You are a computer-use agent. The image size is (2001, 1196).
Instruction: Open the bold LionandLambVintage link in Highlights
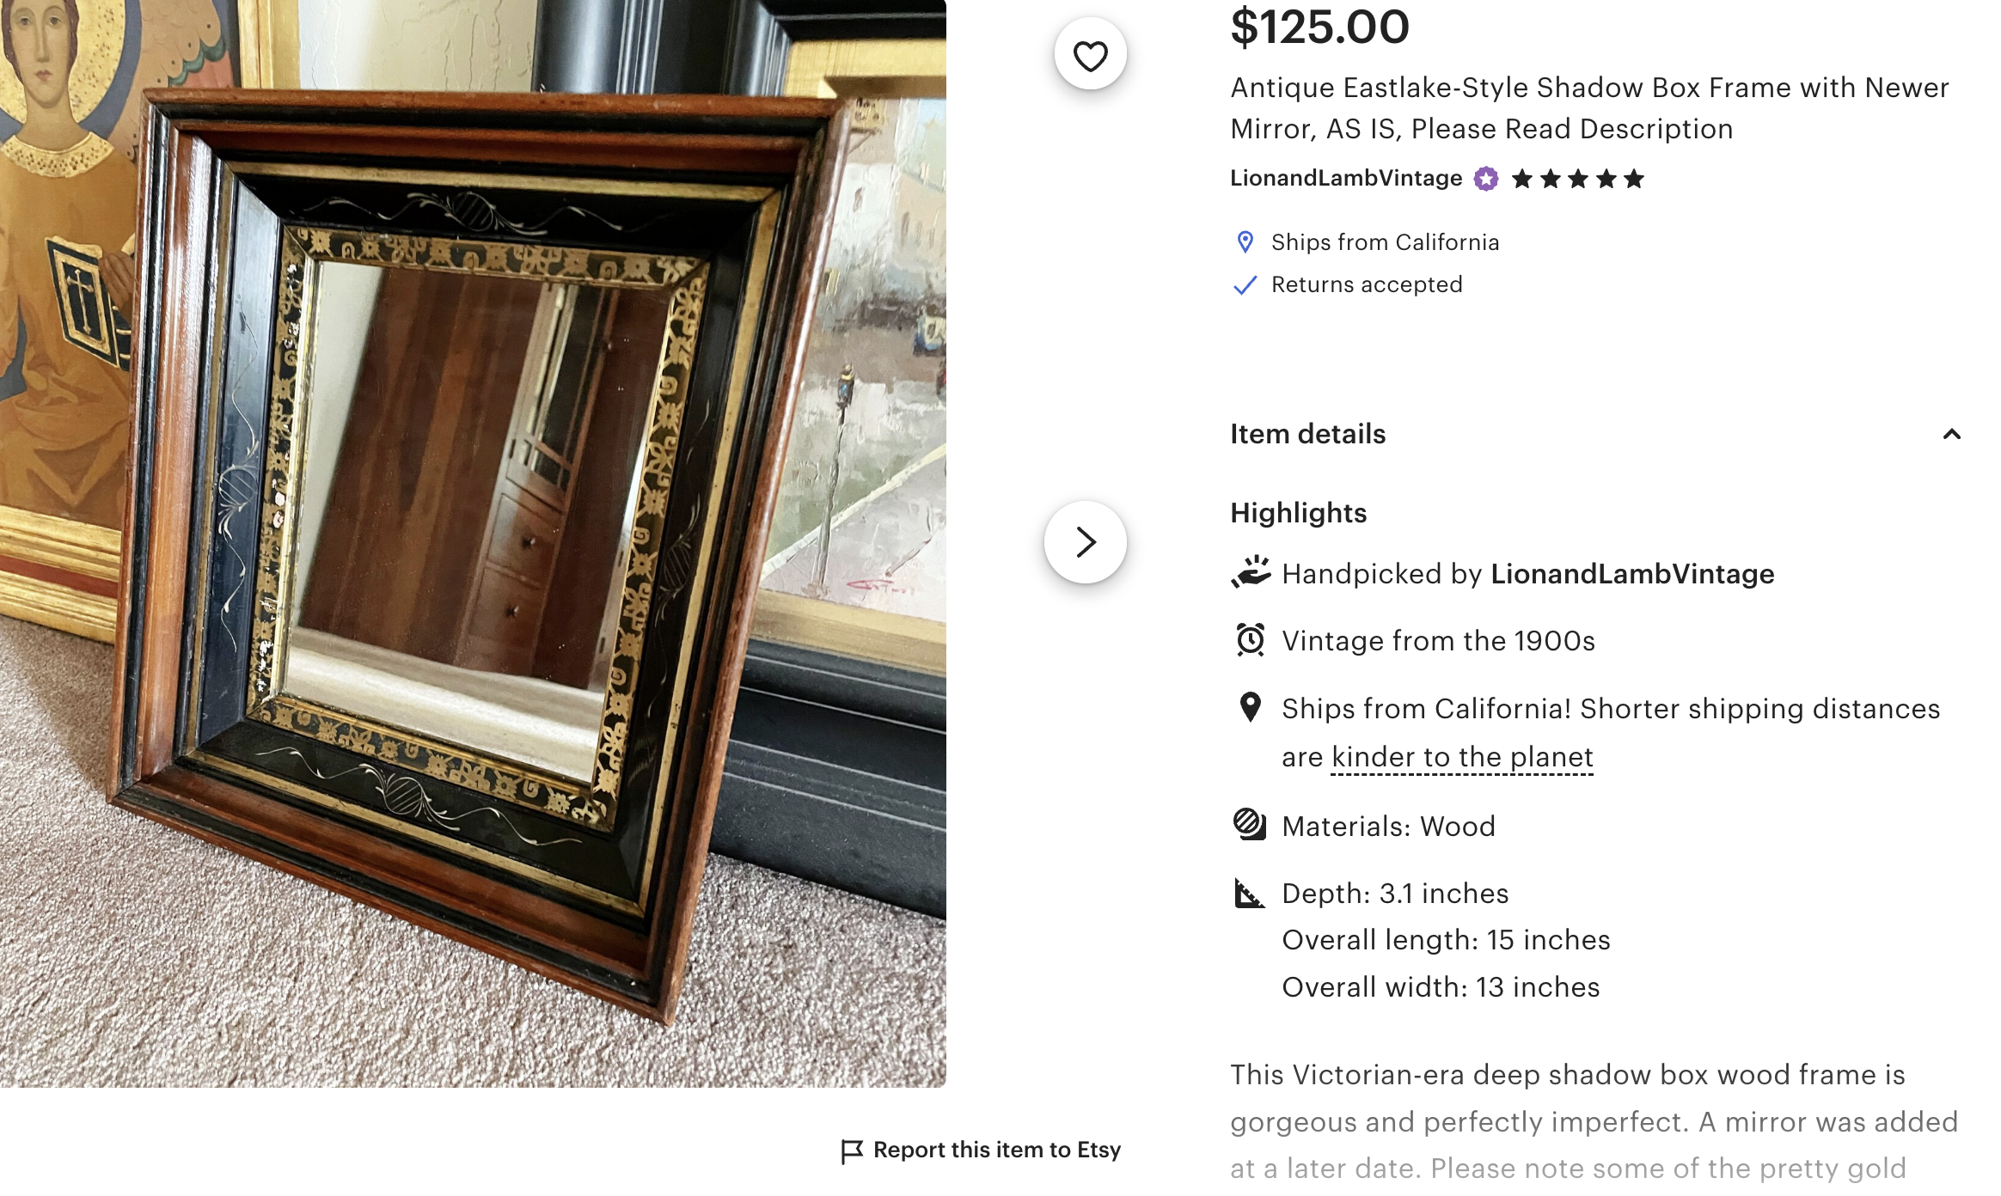point(1632,574)
